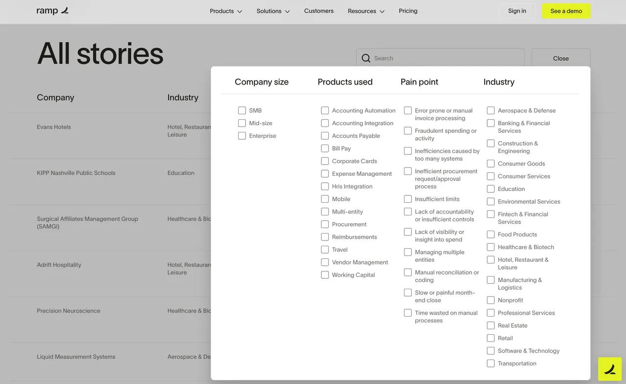Go to the Customers page

319,11
